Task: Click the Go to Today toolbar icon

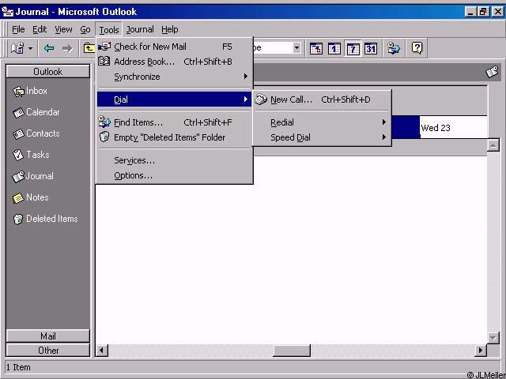Action: (x=315, y=48)
